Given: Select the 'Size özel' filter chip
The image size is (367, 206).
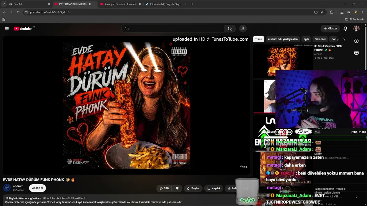Looking at the screenshot, I should [320, 39].
